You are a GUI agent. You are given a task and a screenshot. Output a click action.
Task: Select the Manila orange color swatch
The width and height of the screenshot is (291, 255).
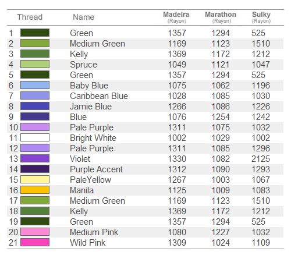[35, 190]
